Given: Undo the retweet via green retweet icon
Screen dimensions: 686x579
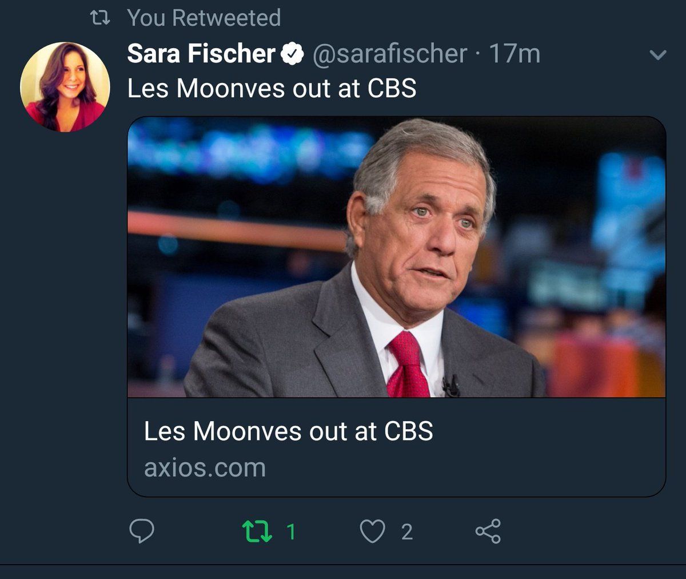Looking at the screenshot, I should [x=257, y=531].
